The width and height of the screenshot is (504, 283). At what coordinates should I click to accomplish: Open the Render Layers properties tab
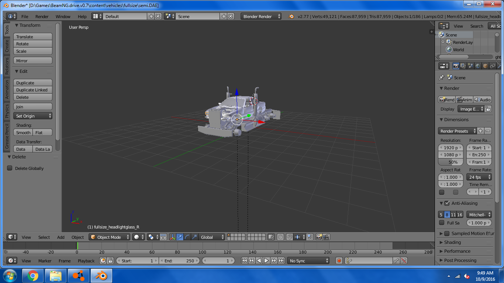pyautogui.click(x=463, y=66)
